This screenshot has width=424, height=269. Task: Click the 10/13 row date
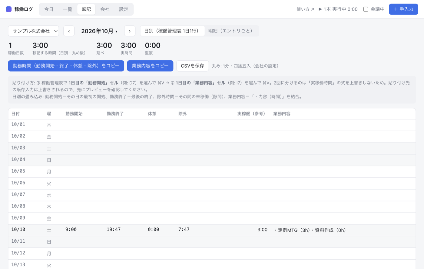coord(18,264)
